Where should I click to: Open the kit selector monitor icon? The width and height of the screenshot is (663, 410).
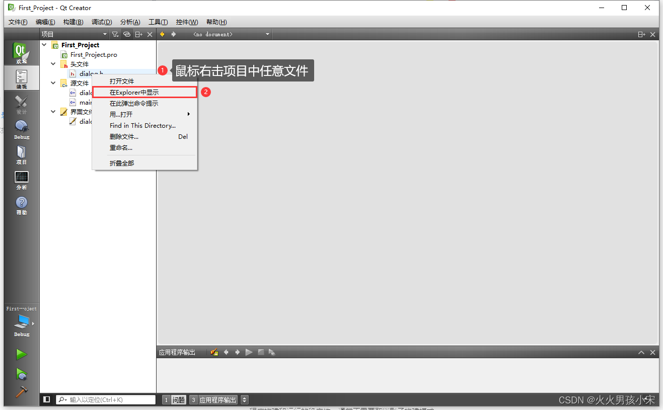[x=21, y=323]
